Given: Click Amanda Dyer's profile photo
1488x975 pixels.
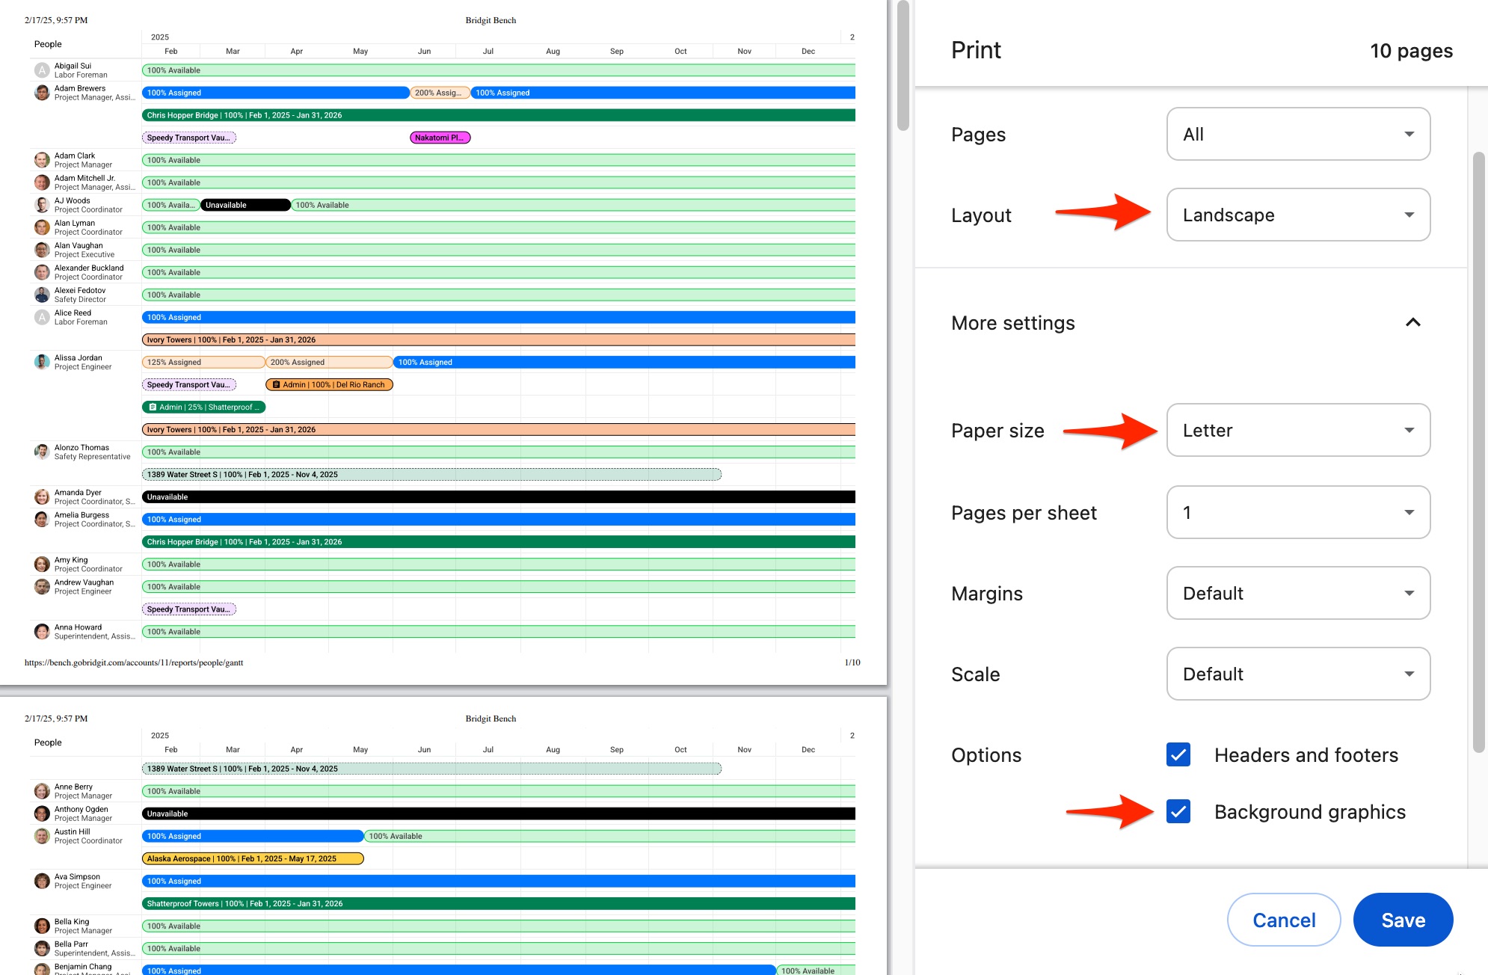Looking at the screenshot, I should pos(43,496).
